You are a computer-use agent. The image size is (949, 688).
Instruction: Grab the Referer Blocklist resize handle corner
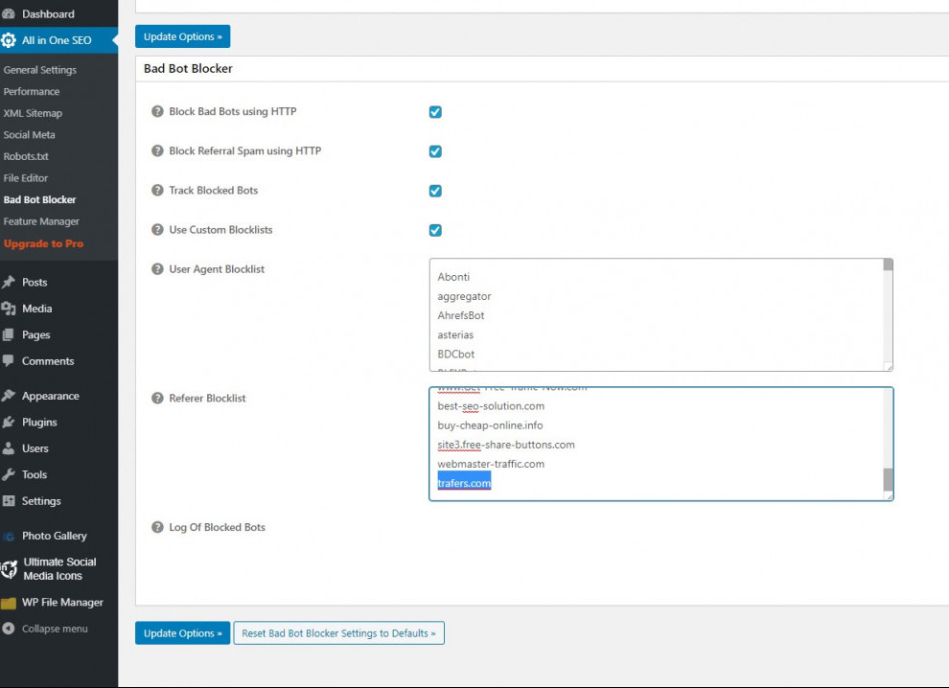[889, 496]
